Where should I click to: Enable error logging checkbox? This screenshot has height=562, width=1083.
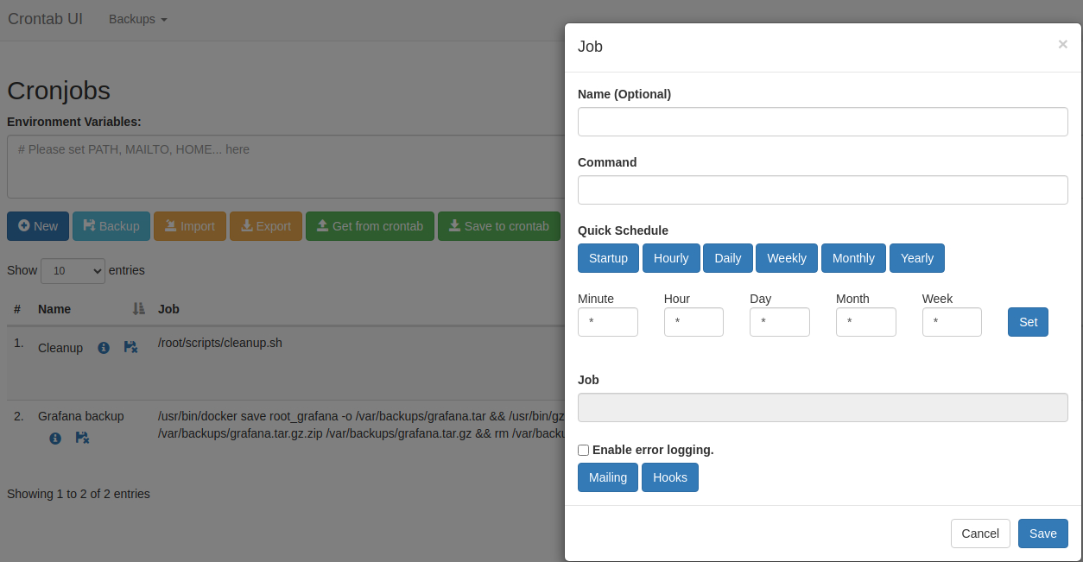click(x=584, y=450)
